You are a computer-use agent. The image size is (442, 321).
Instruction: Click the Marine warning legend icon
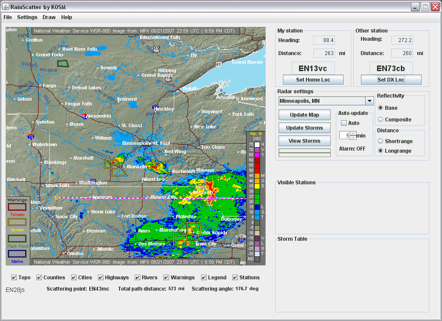[17, 254]
